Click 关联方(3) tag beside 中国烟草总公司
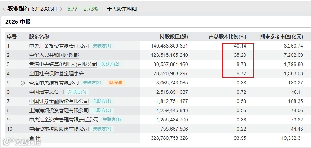Image resolution: width=311 pixels, height=148 pixels. [77, 92]
